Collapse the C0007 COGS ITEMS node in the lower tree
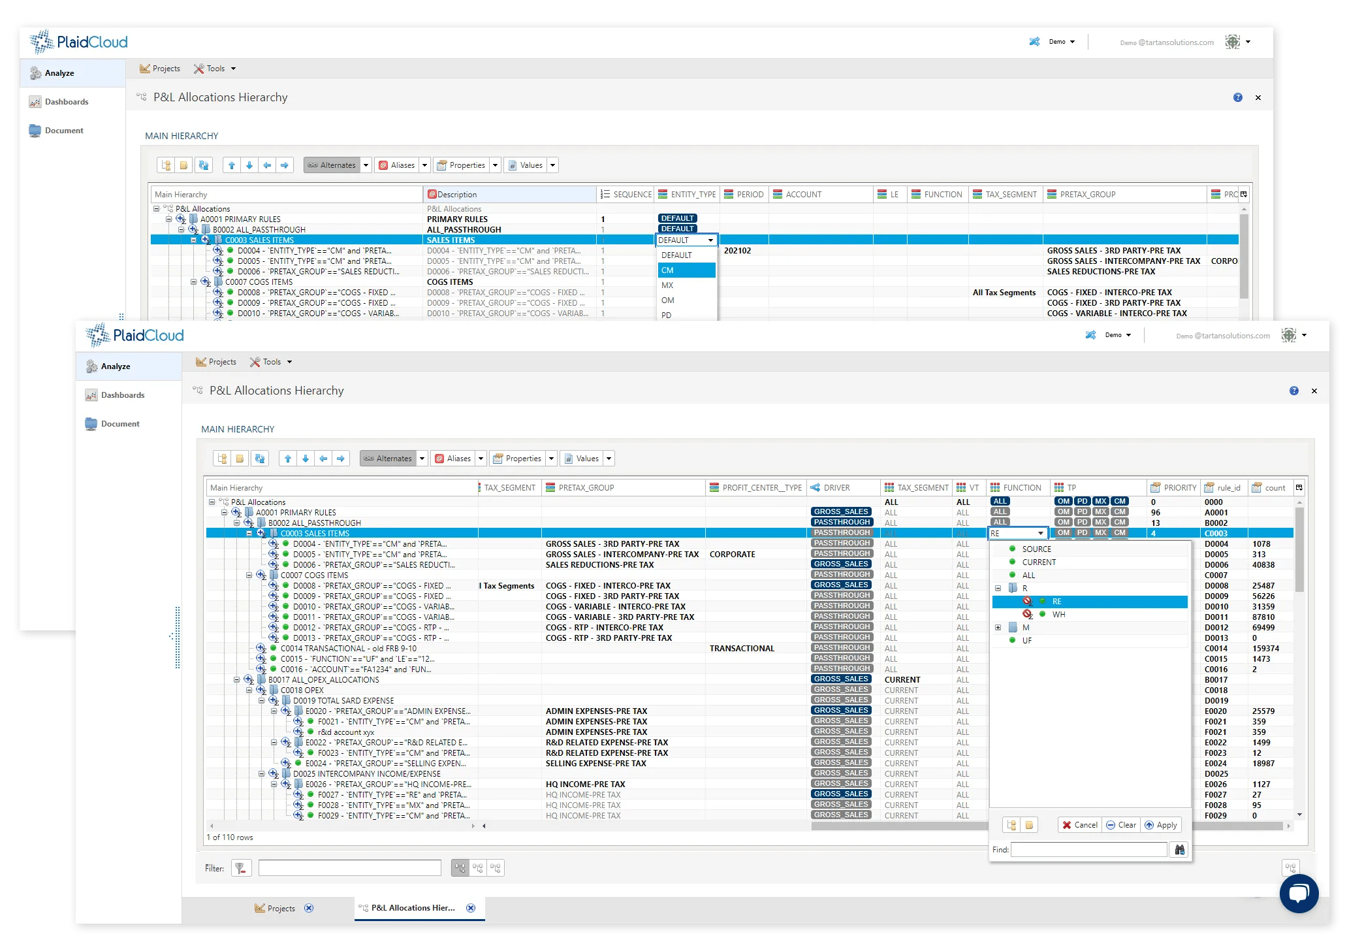Screen dimensions: 1347x940 pyautogui.click(x=249, y=575)
